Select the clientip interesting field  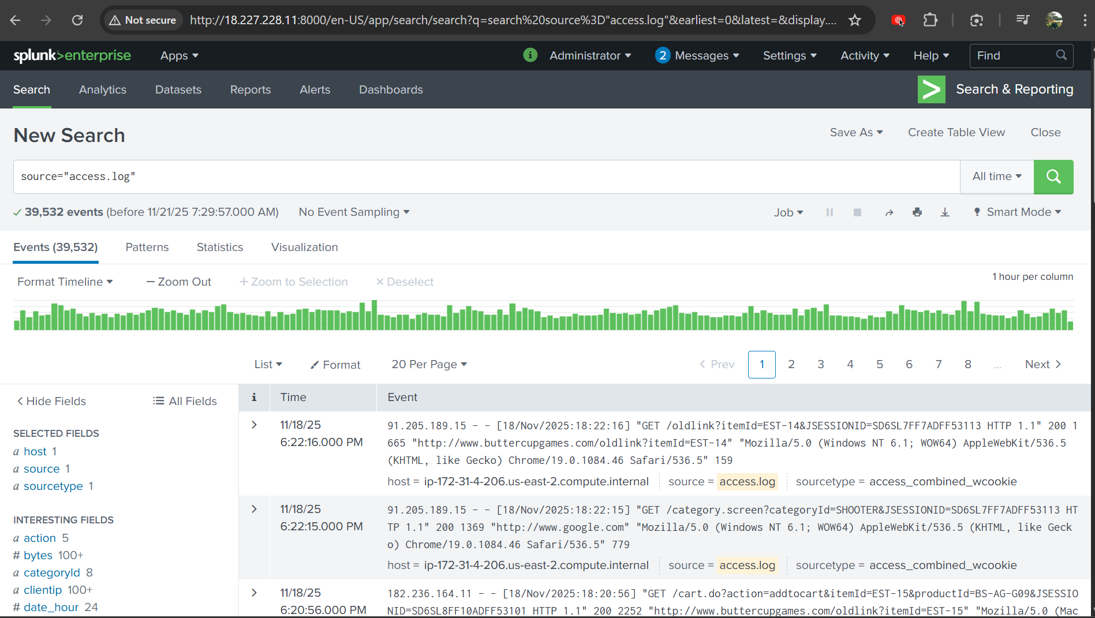[43, 590]
